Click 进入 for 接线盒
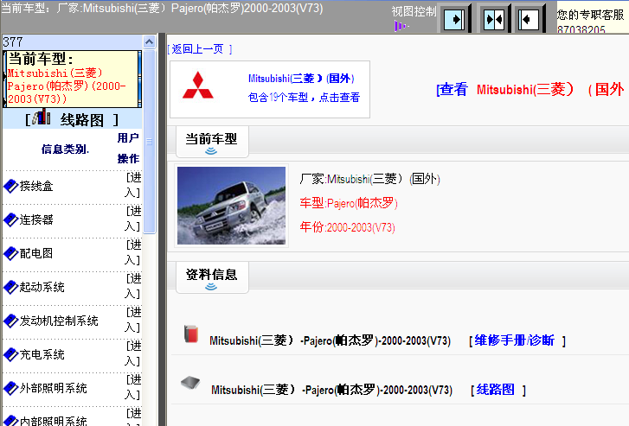 (x=132, y=185)
